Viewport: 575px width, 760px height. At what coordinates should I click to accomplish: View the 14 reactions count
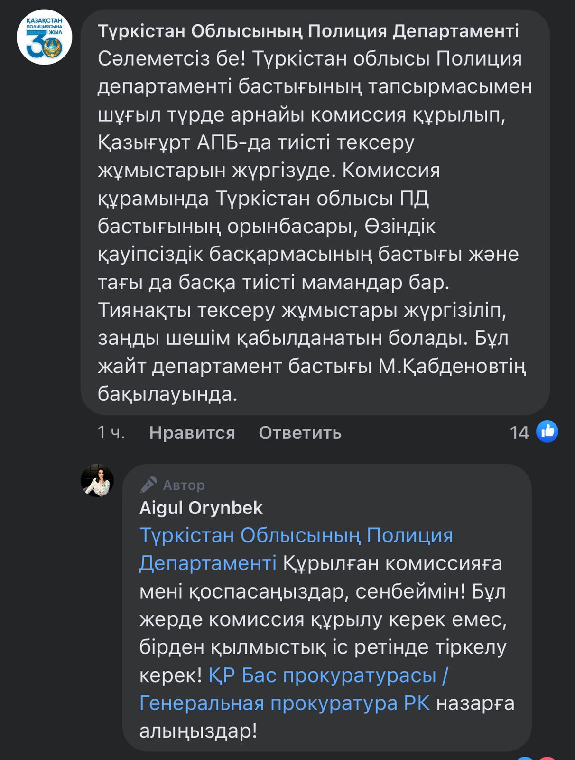[519, 433]
